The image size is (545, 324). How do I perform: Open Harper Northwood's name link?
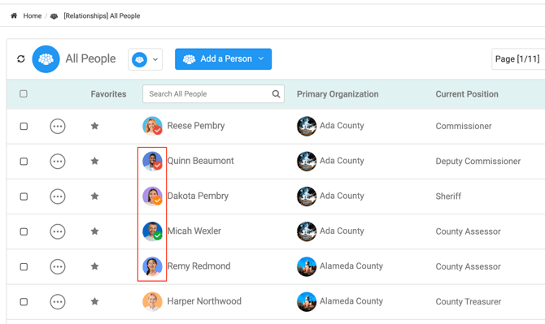[x=204, y=301]
